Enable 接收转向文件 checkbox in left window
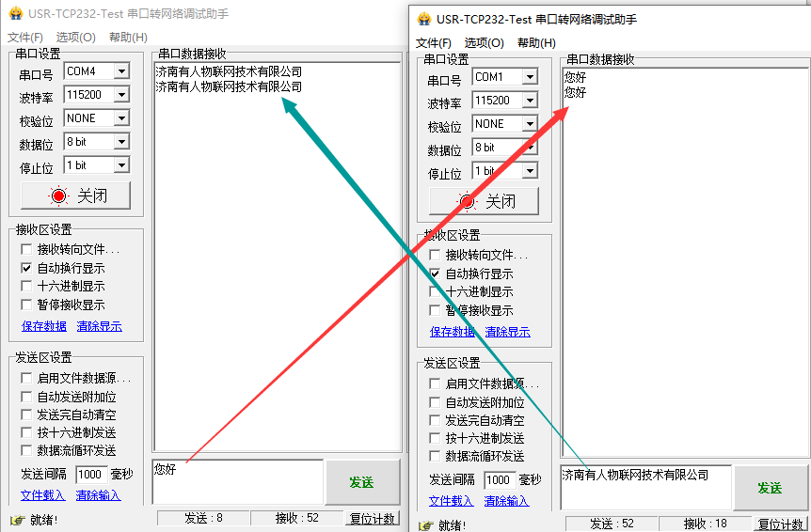This screenshot has height=532, width=811. (x=26, y=249)
